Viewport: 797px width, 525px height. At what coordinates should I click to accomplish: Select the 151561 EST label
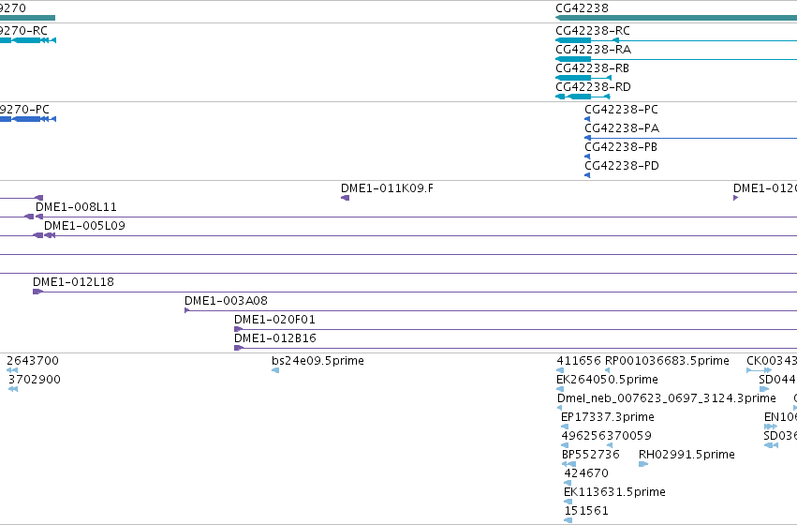586,512
